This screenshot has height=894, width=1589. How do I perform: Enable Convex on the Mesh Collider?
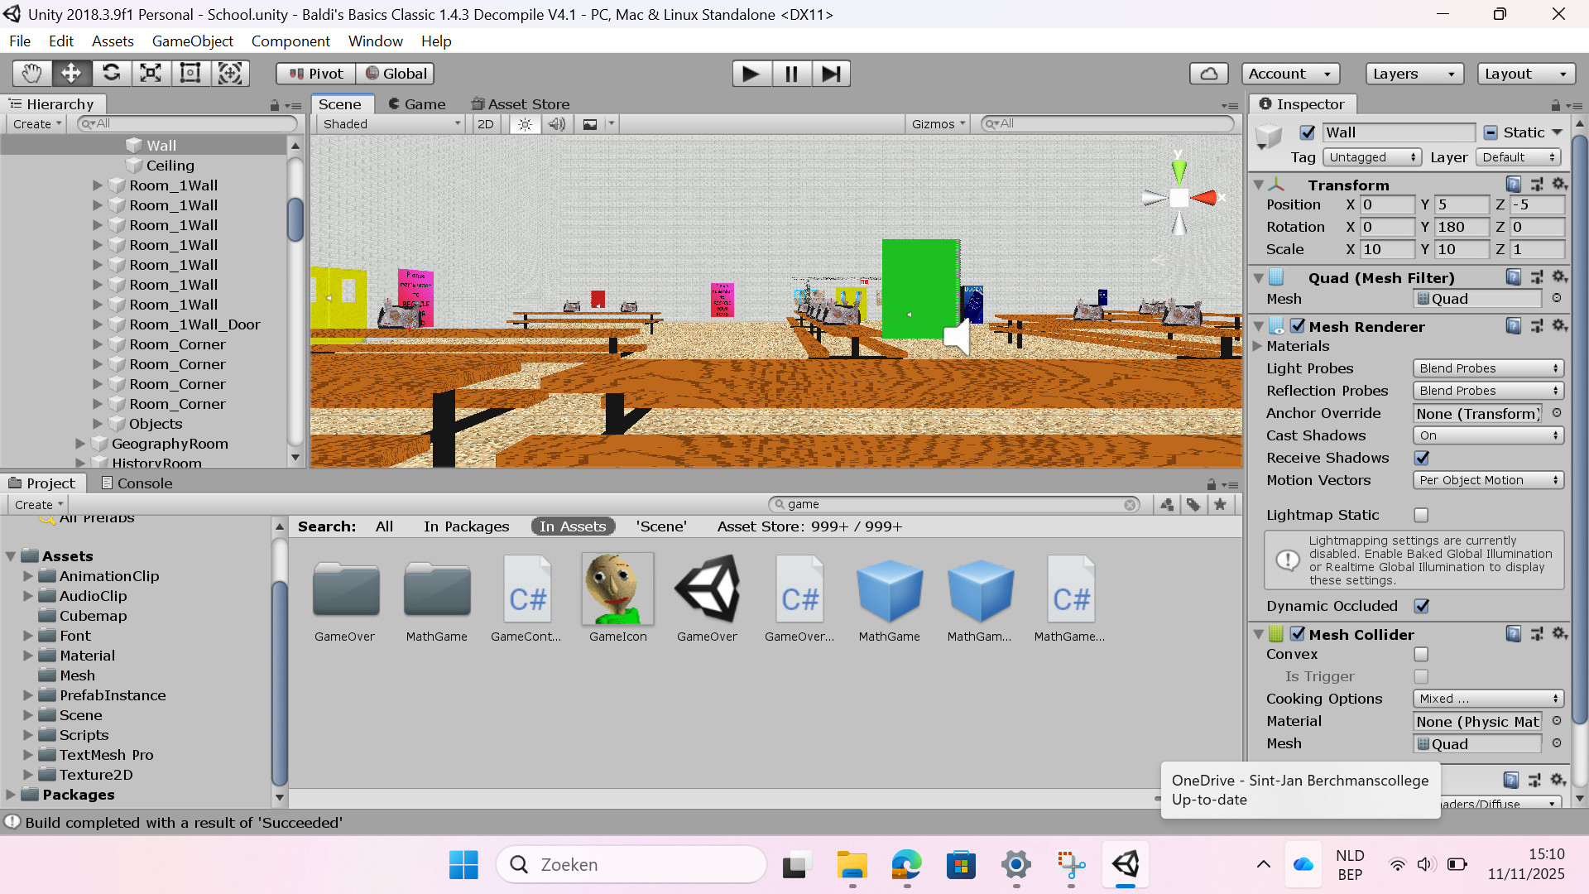1421,654
